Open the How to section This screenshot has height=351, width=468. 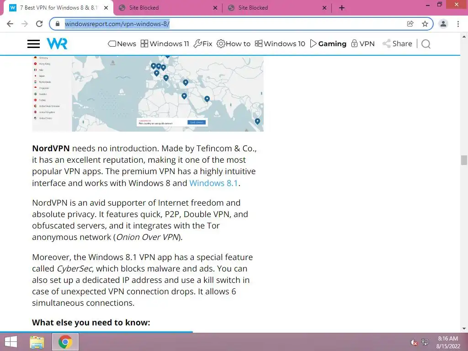click(234, 44)
